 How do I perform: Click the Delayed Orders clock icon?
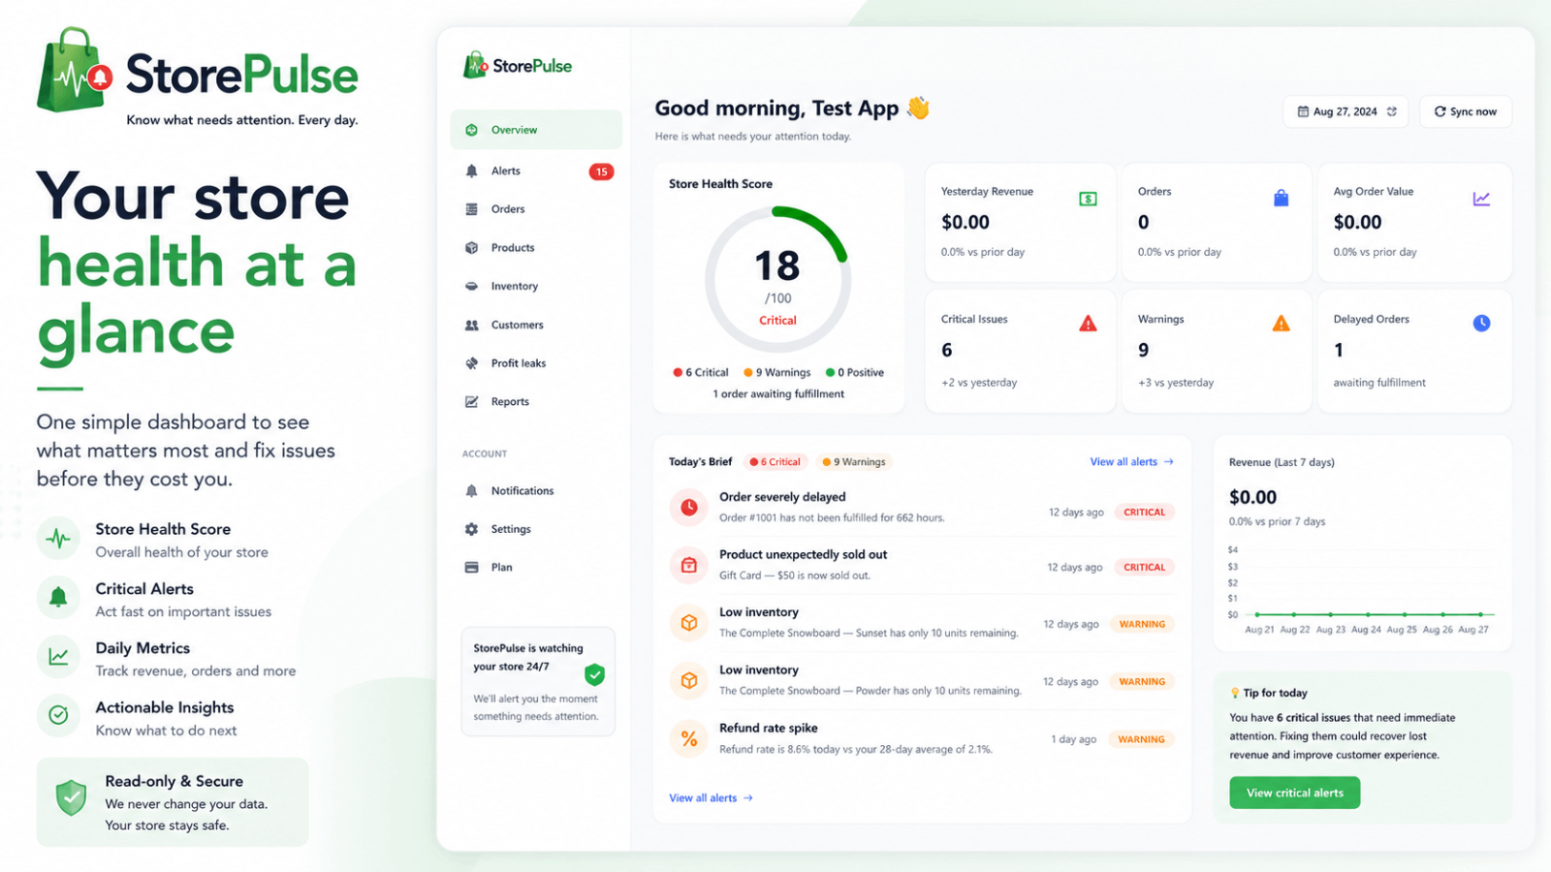[1481, 323]
